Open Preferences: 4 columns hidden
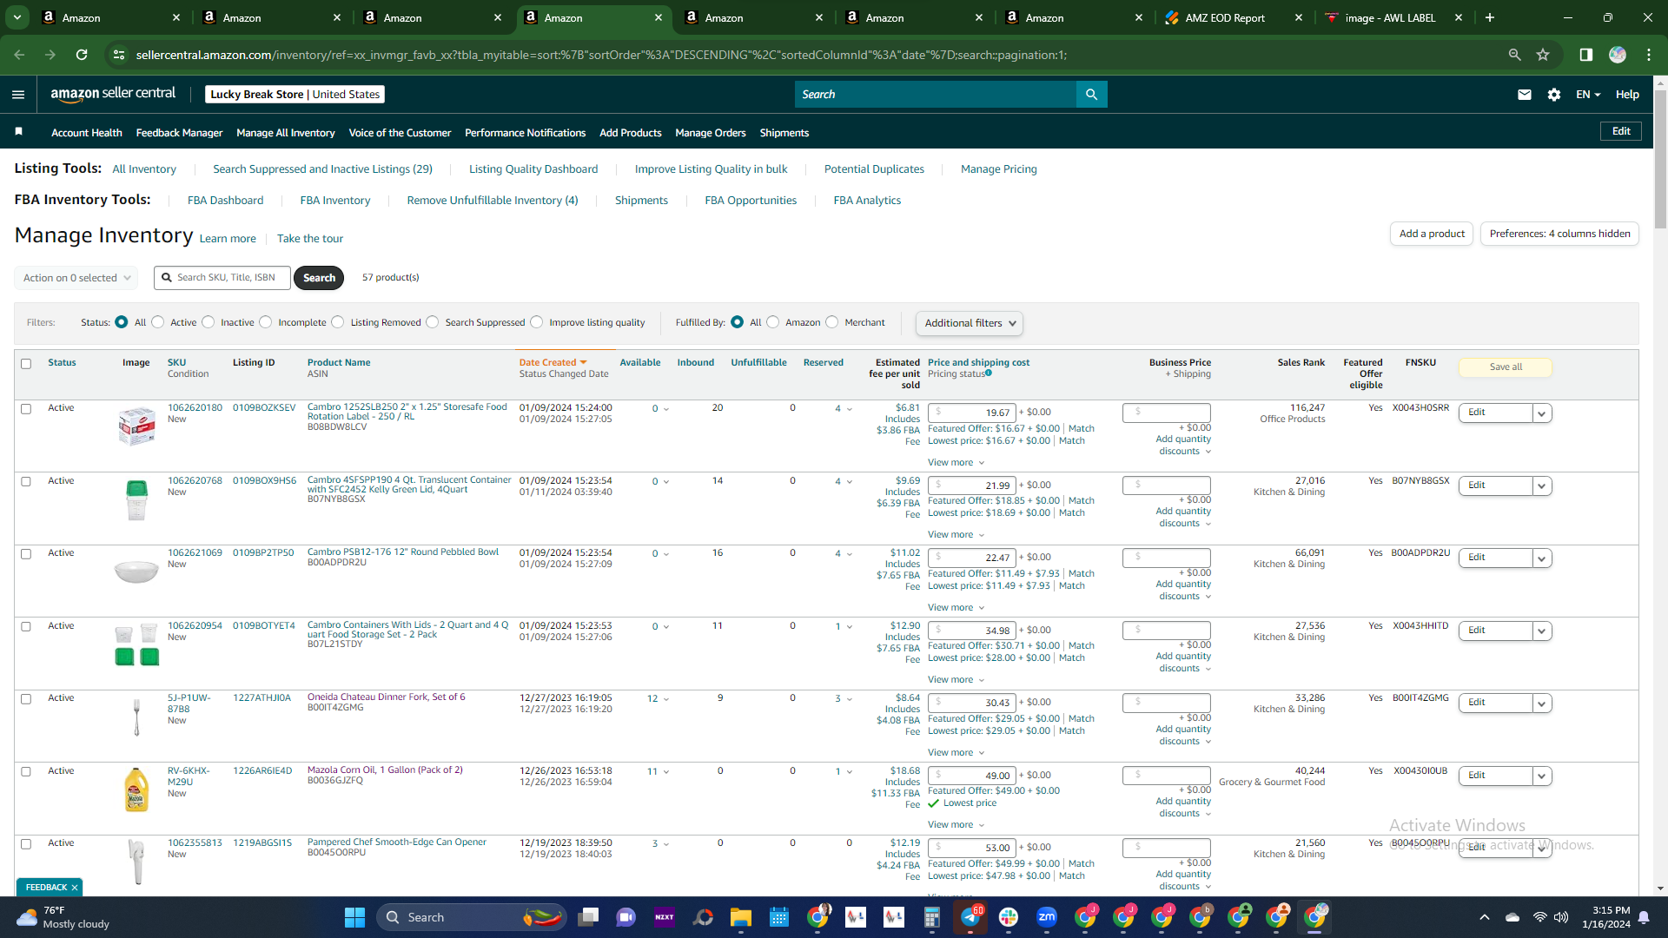Viewport: 1668px width, 938px height. [x=1559, y=234]
